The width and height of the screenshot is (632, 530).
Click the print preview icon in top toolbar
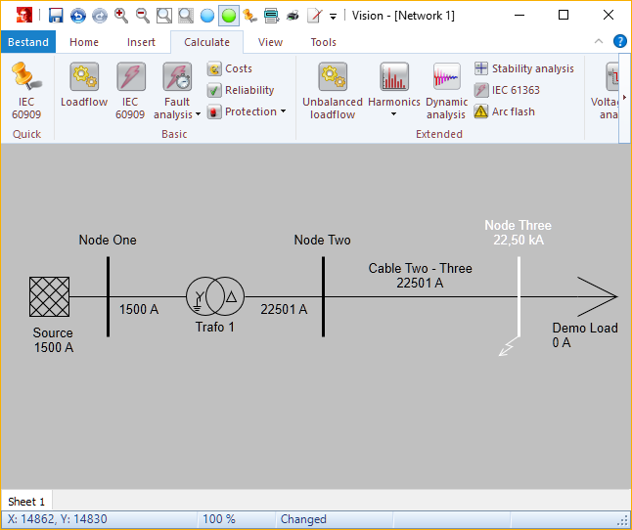pyautogui.click(x=272, y=16)
